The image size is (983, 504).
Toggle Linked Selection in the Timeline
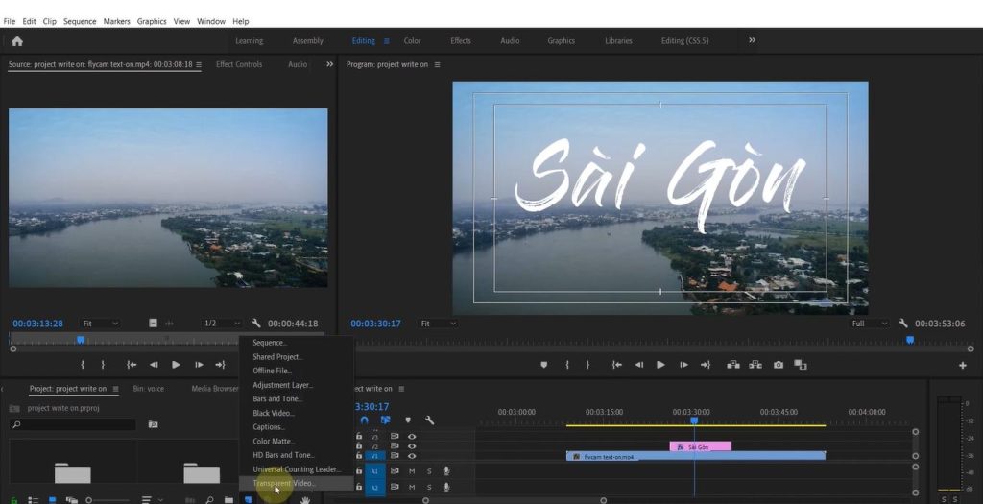tap(385, 420)
